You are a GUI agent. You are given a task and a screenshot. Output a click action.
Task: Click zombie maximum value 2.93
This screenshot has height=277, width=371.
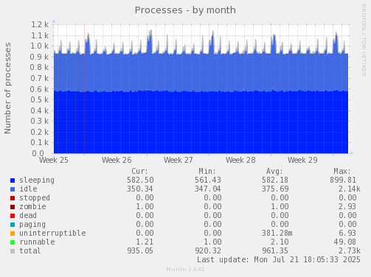pos(347,206)
